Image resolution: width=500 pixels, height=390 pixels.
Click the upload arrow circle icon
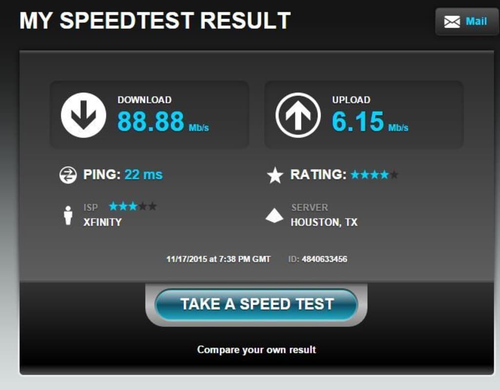pyautogui.click(x=298, y=115)
